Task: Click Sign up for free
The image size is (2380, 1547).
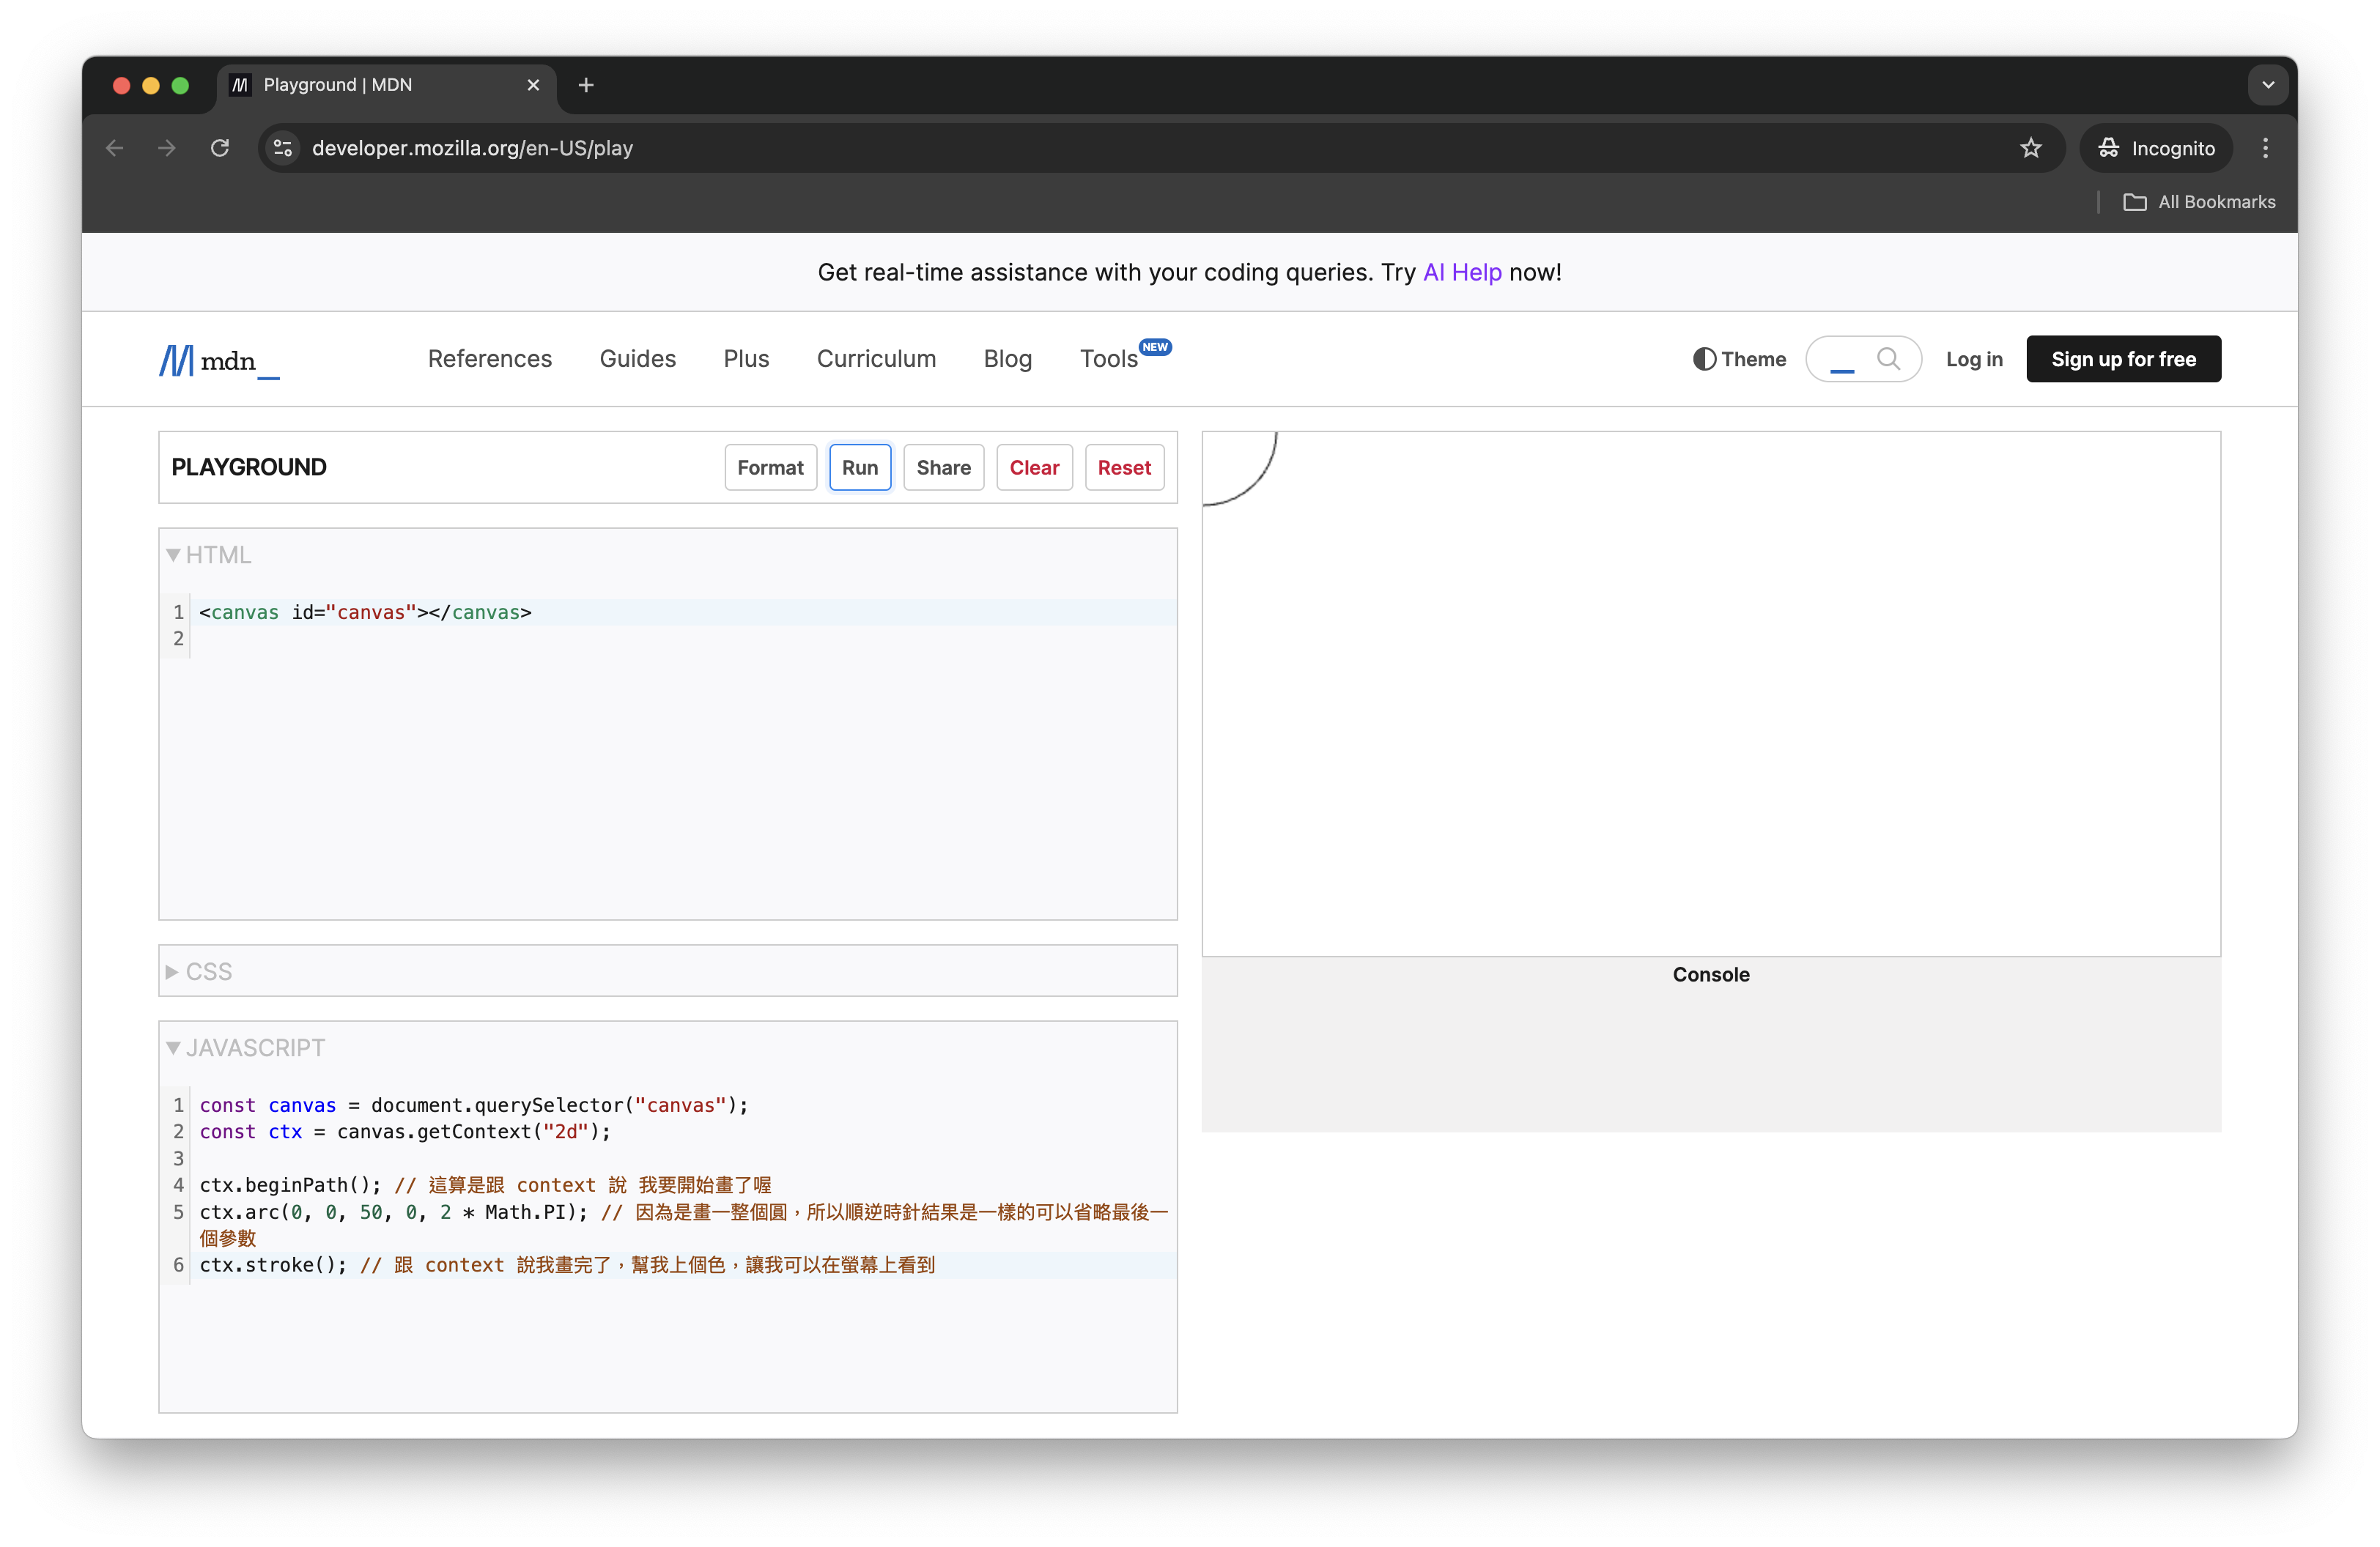Action: [x=2123, y=359]
